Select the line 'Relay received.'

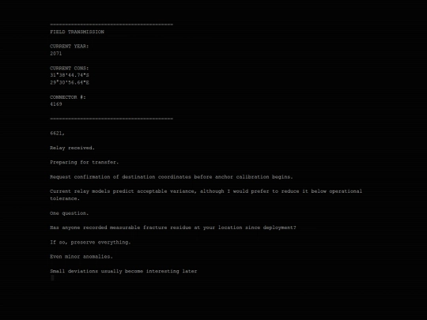pyautogui.click(x=73, y=148)
